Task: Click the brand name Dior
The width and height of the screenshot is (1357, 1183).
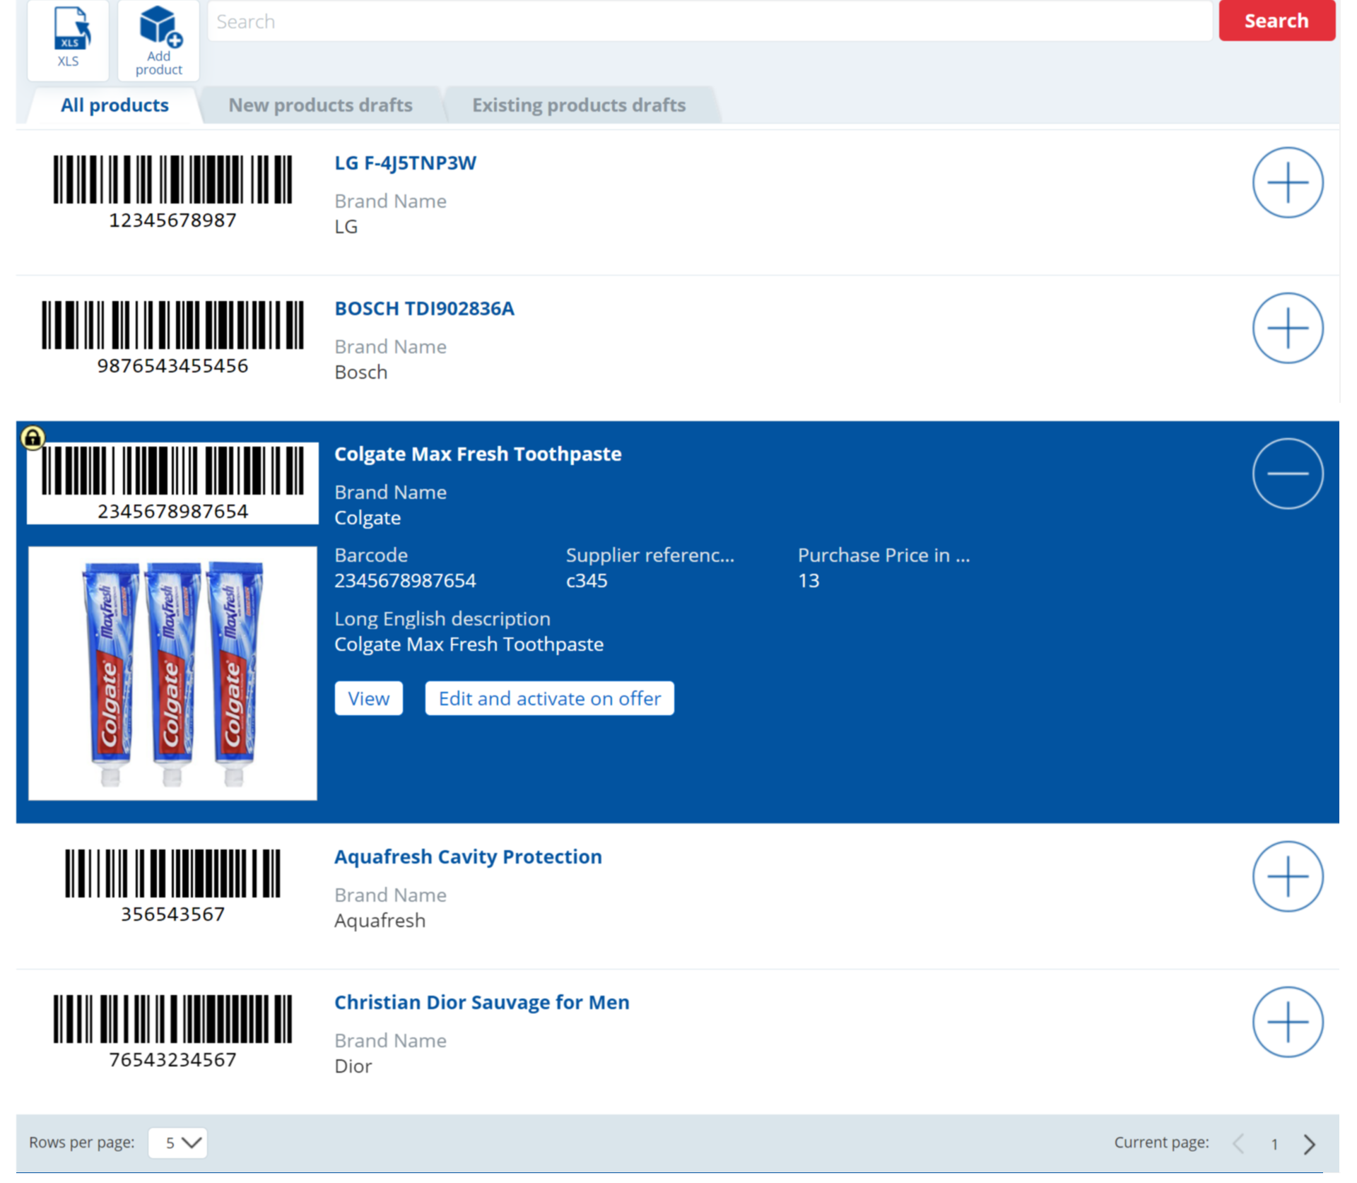Action: pyautogui.click(x=353, y=1066)
